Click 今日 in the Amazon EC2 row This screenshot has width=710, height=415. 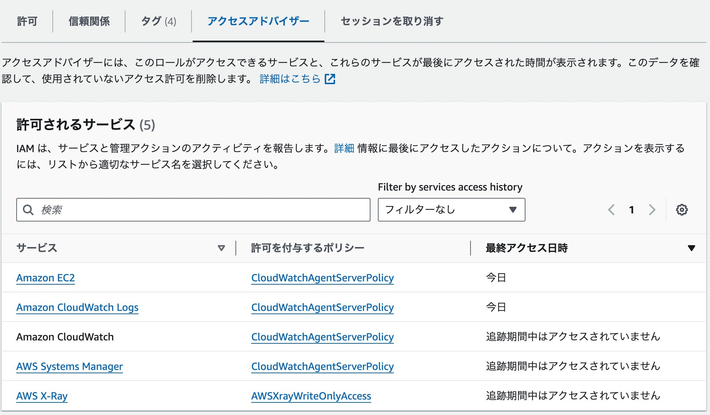pos(496,278)
